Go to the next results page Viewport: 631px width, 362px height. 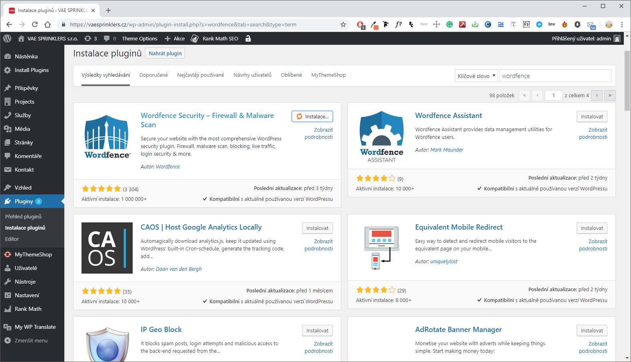click(597, 96)
